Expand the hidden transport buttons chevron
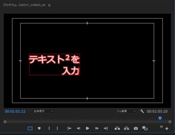Viewport: 175px width, 135px height. (x=162, y=127)
